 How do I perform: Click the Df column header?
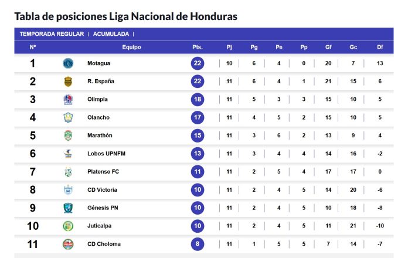[380, 47]
